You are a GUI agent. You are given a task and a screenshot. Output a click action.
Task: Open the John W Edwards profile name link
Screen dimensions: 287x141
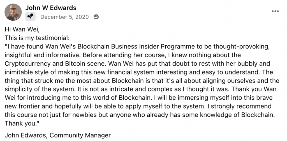51,8
